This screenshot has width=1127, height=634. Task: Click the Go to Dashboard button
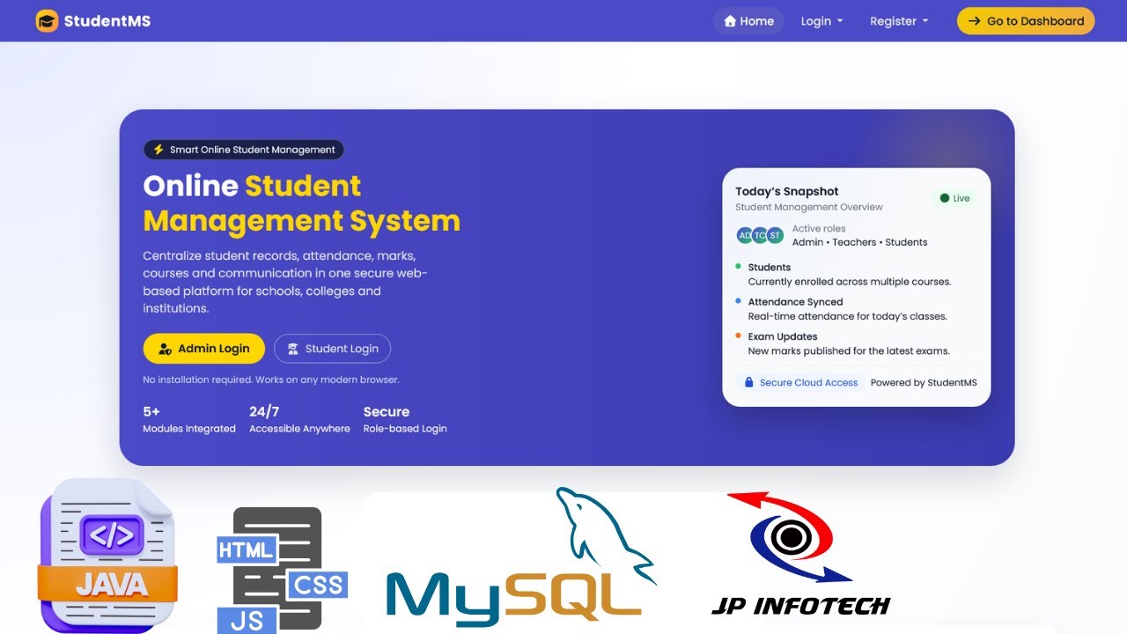[x=1026, y=21]
